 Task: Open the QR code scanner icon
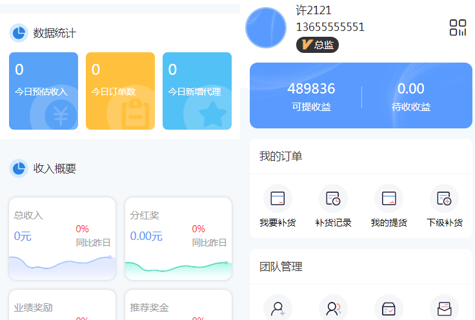point(458,28)
